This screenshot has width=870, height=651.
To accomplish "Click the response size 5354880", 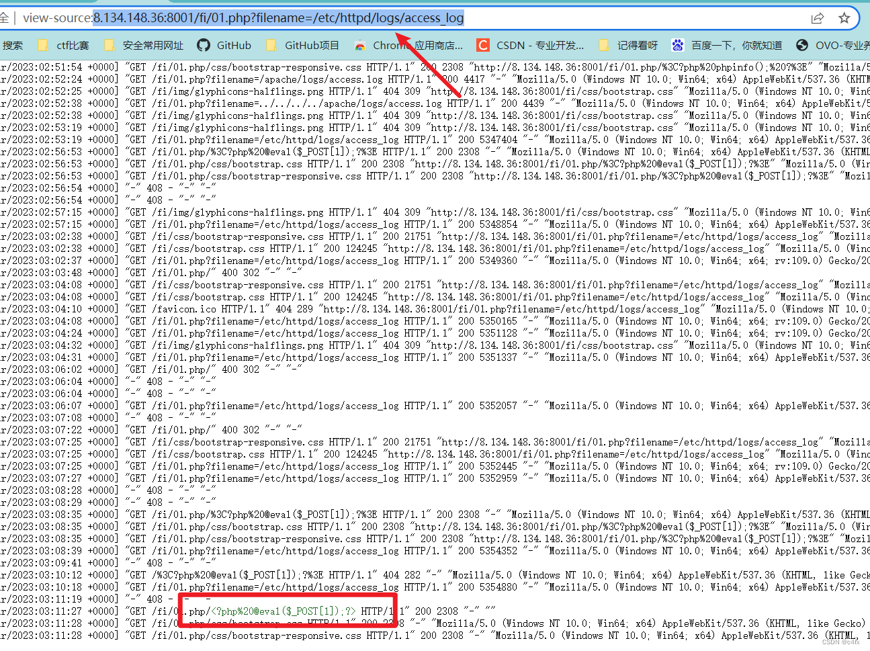I will tap(498, 587).
